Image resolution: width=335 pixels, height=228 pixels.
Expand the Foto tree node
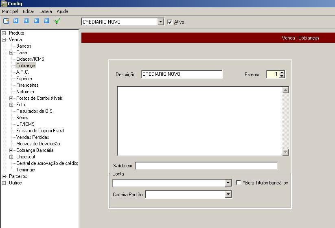click(11, 105)
